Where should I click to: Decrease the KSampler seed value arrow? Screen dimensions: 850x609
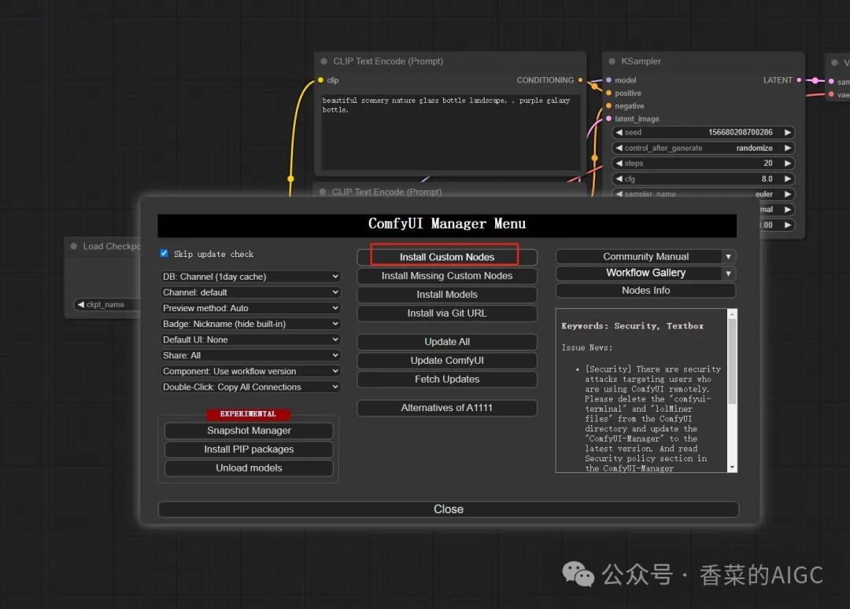[x=619, y=132]
